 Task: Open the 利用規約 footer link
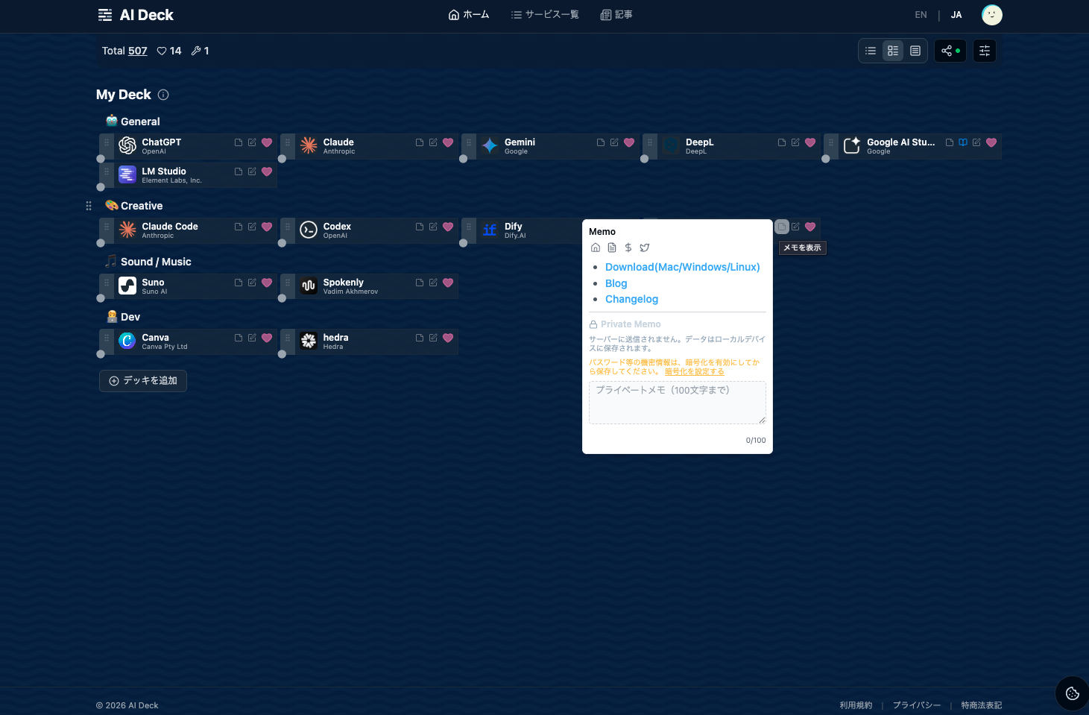pyautogui.click(x=856, y=705)
